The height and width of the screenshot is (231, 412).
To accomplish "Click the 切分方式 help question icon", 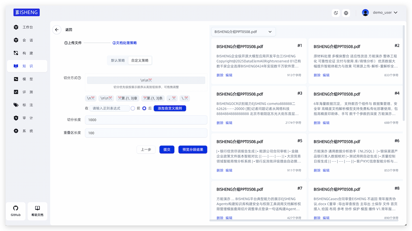I will tap(79, 78).
